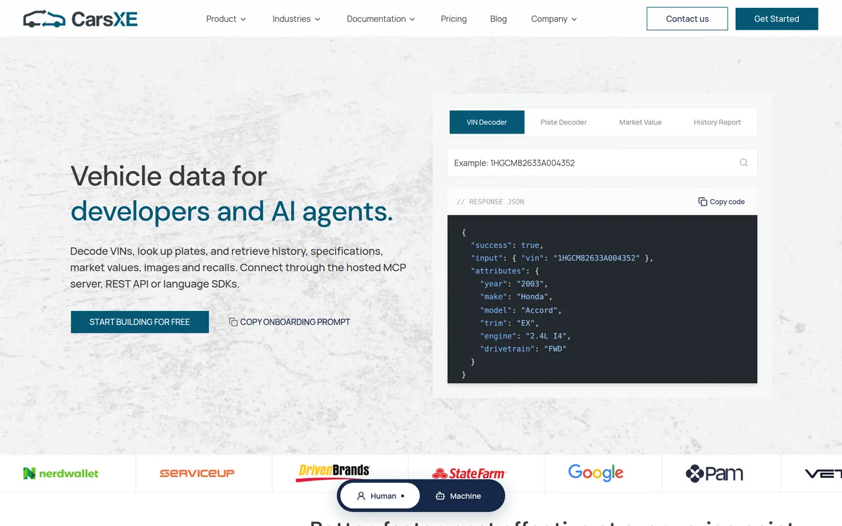This screenshot has height=526, width=842.
Task: Open the State Farm customer logo
Action: point(469,473)
